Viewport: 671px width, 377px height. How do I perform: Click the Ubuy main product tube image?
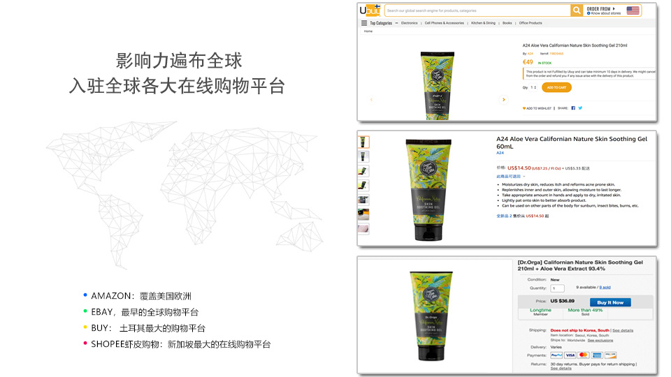pyautogui.click(x=437, y=85)
